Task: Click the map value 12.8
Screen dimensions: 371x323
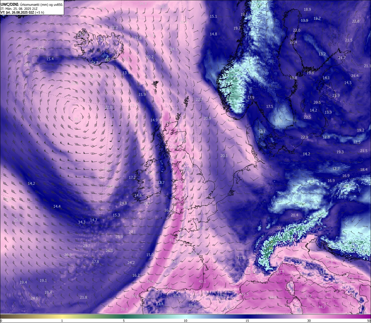Action: (326, 137)
